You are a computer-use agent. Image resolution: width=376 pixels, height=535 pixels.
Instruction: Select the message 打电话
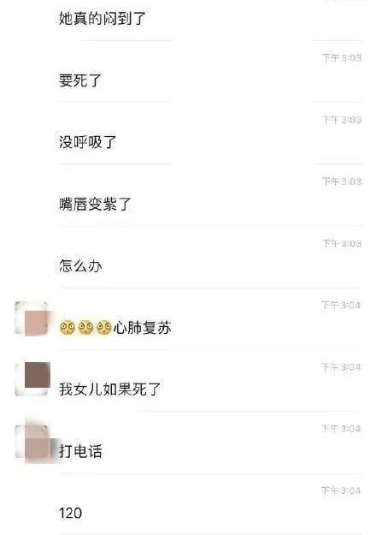click(80, 451)
